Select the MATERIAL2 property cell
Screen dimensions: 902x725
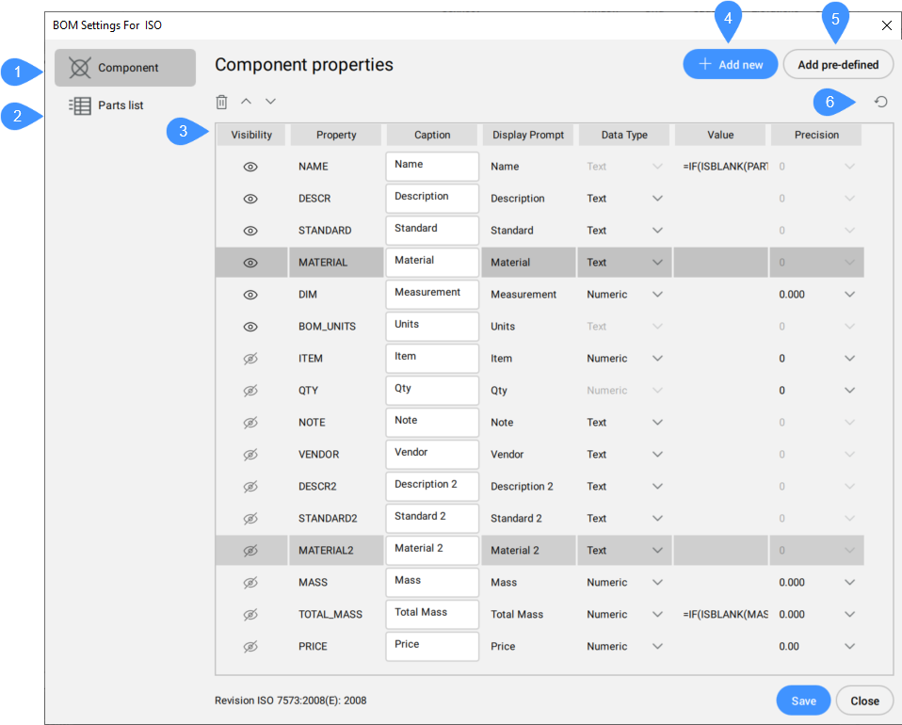tap(336, 551)
